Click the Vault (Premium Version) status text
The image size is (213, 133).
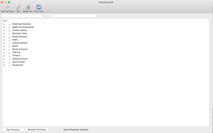pyautogui.click(x=76, y=130)
